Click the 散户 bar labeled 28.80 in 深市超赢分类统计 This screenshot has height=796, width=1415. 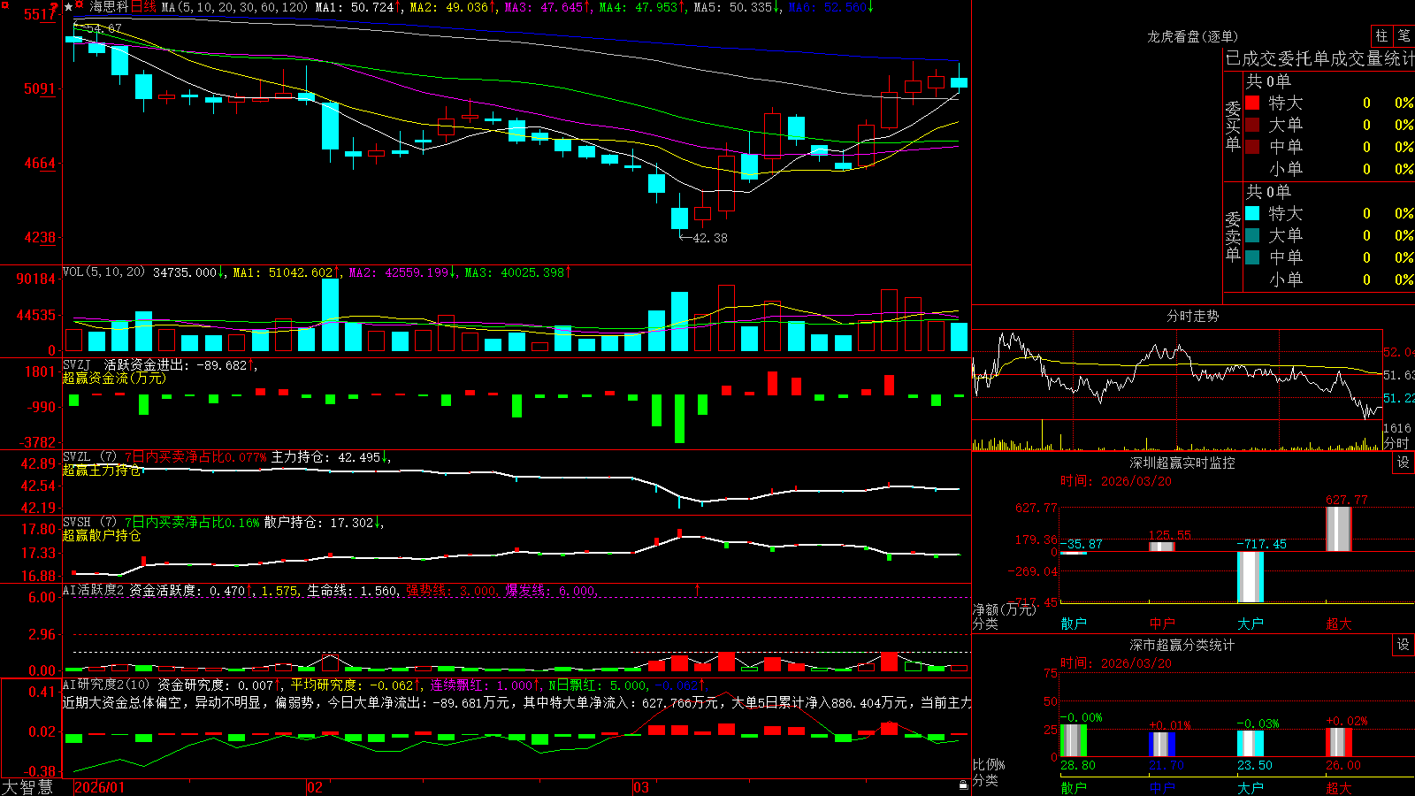(x=1074, y=741)
